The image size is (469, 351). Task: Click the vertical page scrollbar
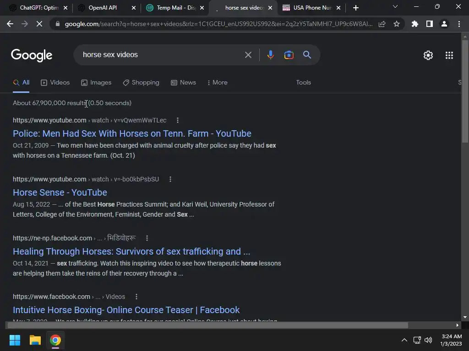tap(465, 92)
